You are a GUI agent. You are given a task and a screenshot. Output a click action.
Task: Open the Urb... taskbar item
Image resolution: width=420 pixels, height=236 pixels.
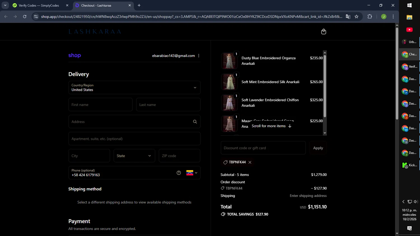[x=409, y=42]
